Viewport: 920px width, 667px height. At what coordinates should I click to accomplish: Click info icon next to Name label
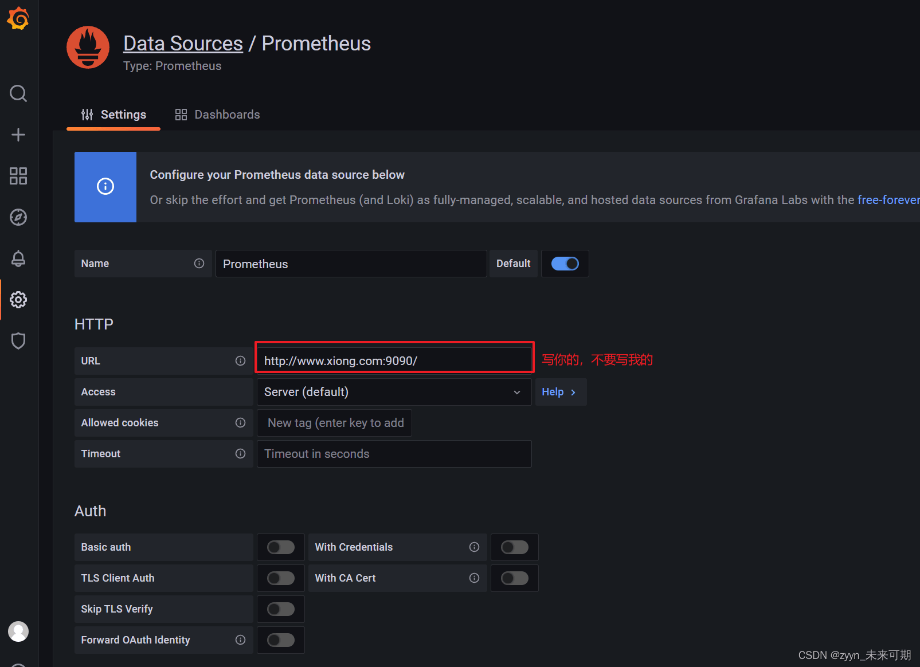(x=199, y=264)
